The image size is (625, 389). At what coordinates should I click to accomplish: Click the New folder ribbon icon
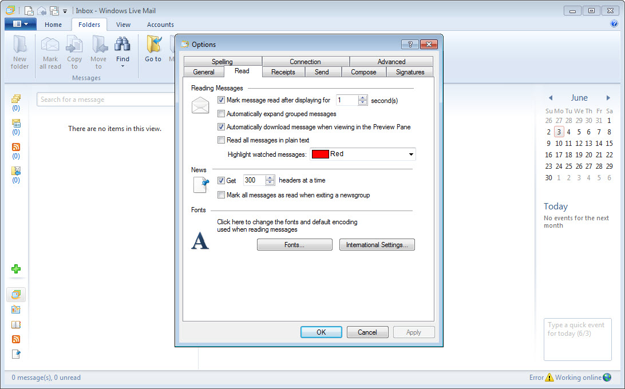point(19,46)
